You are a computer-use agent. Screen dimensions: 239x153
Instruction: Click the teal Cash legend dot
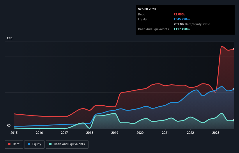50,144
